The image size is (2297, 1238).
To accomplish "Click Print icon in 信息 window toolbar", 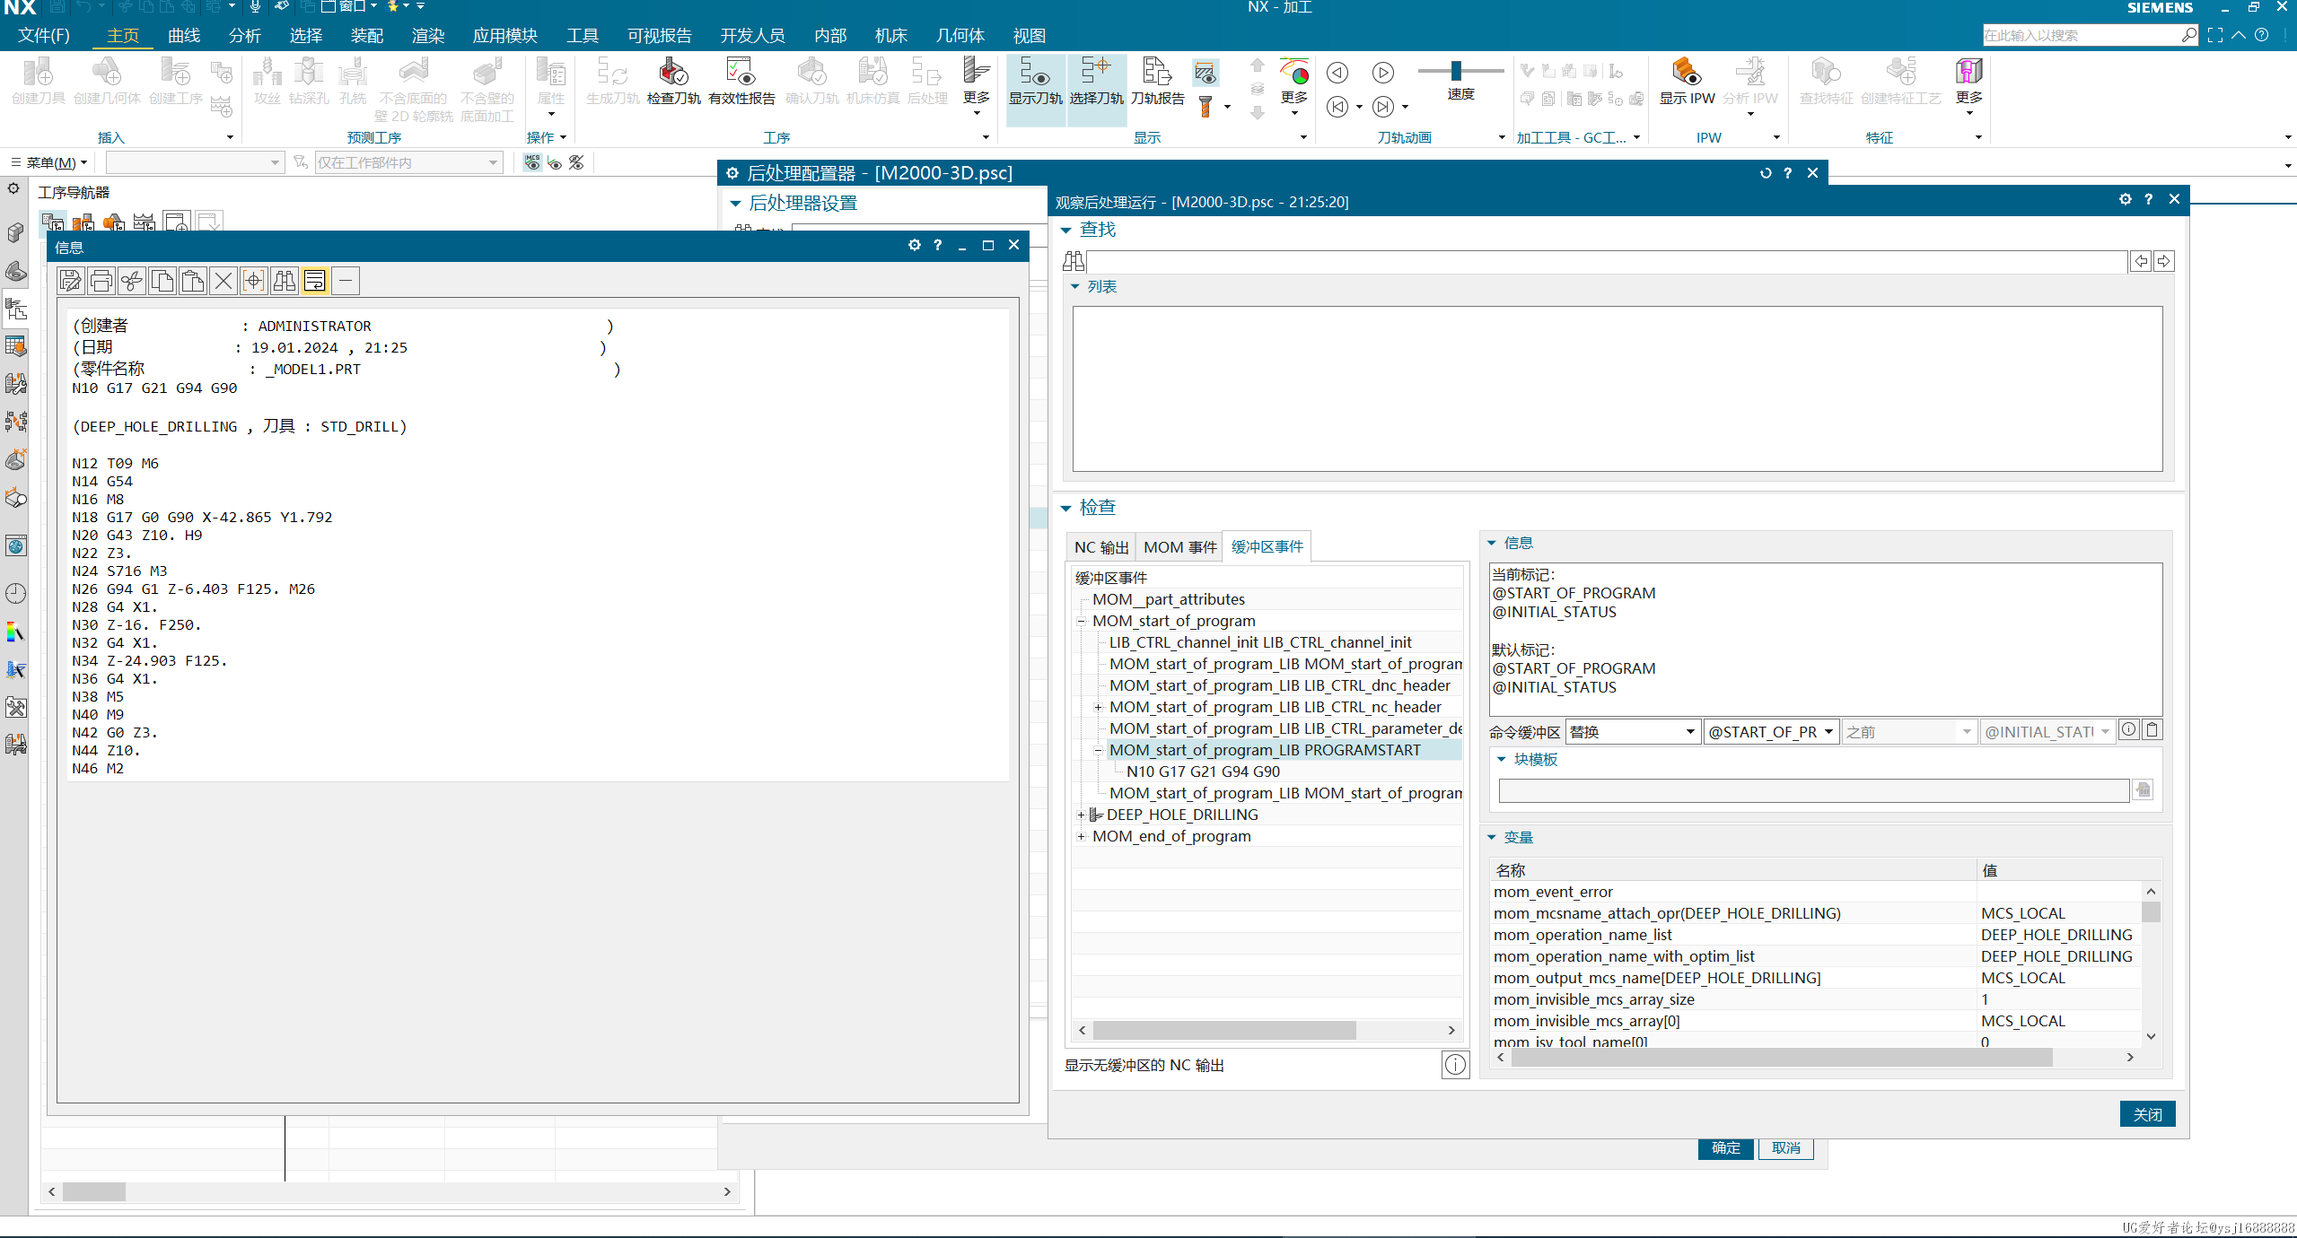I will pos(101,281).
